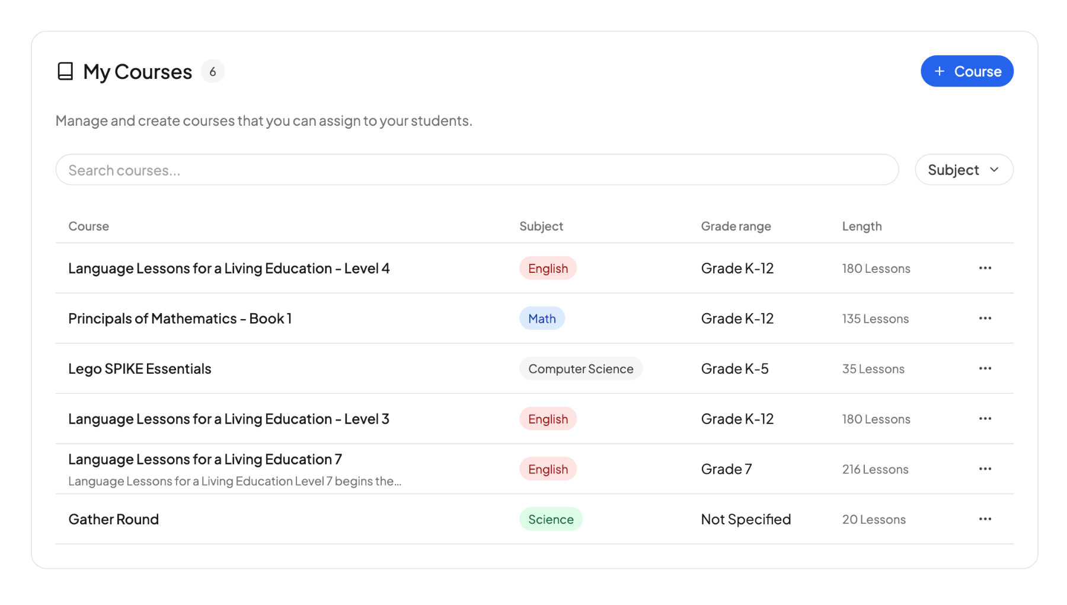Image resolution: width=1067 pixels, height=605 pixels.
Task: Click into the Search courses field
Action: (x=477, y=170)
